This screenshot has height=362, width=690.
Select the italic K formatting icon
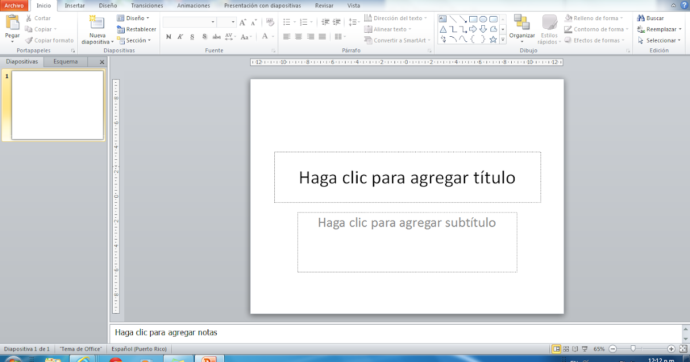(x=180, y=36)
